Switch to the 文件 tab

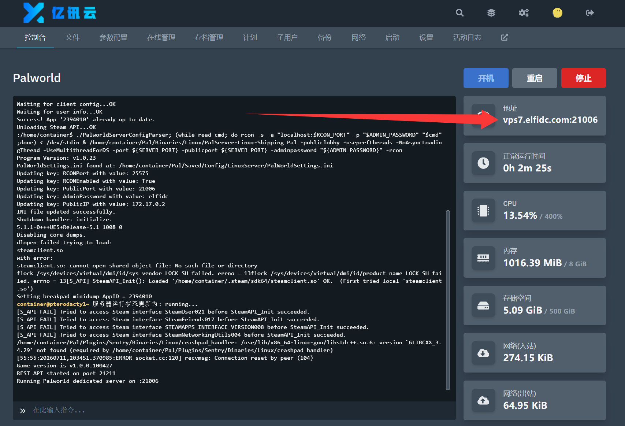[x=72, y=37]
